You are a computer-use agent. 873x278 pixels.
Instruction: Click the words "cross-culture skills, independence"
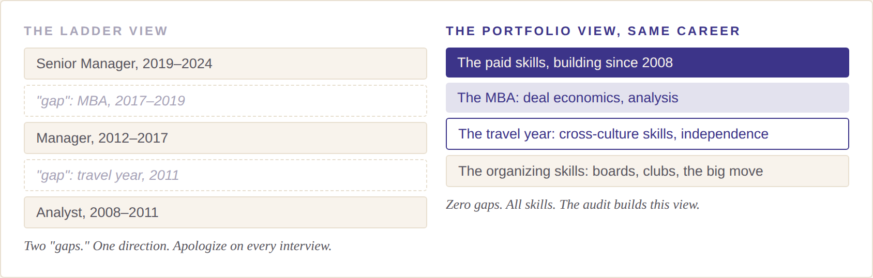664,134
